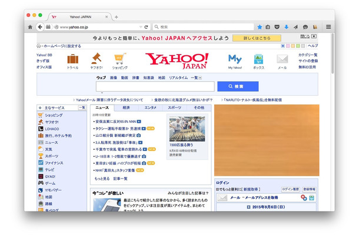The height and width of the screenshot is (235, 359).
Task: Open the URL bar history dropdown arrow
Action: coord(141,27)
